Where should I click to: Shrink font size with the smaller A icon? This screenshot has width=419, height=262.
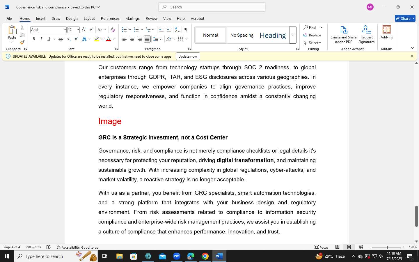[91, 30]
